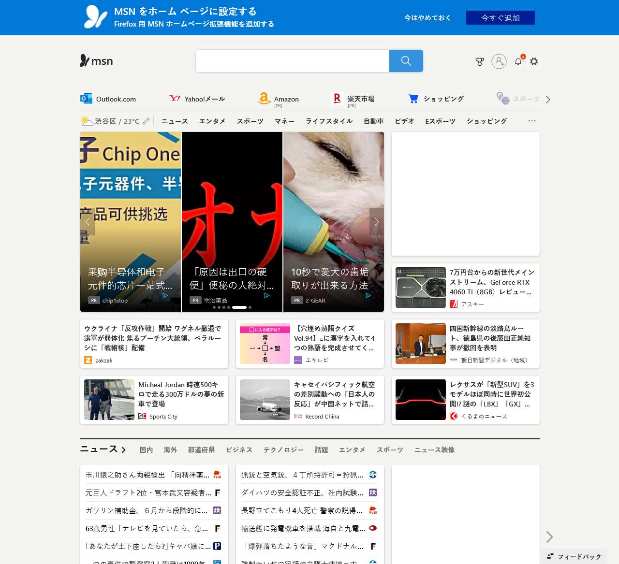Open the Micheal Jordan 時速500キロ article
619x564 pixels.
tap(154, 400)
